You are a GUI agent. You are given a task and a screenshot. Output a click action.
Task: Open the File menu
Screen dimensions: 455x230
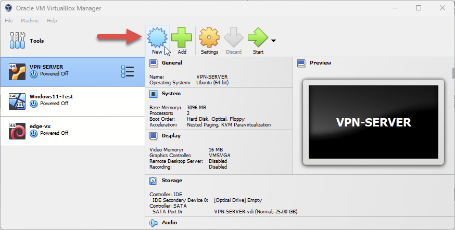coord(9,21)
